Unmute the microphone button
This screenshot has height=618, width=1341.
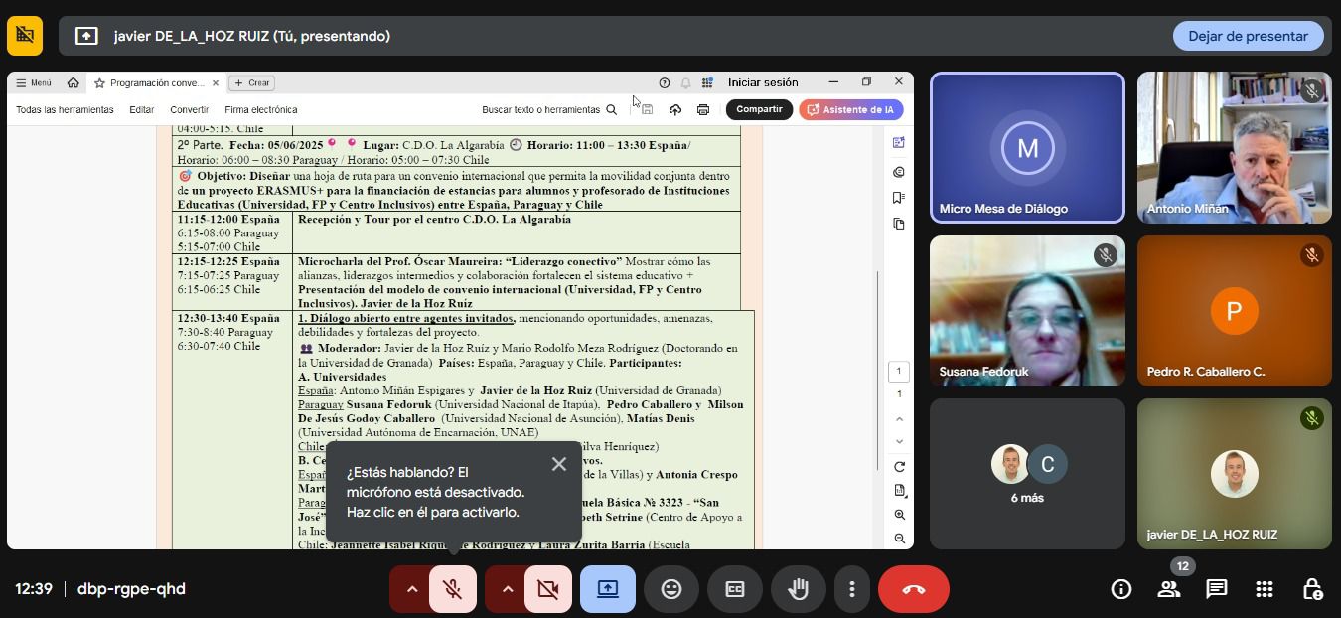453,589
